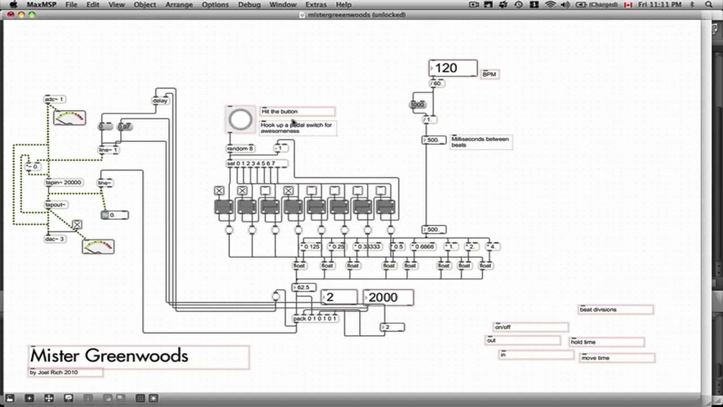Click the level meter beside dac~ 3

pos(98,246)
